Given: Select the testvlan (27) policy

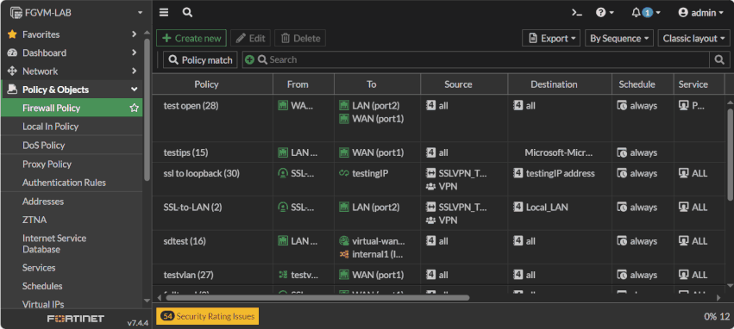Looking at the screenshot, I should pos(189,275).
